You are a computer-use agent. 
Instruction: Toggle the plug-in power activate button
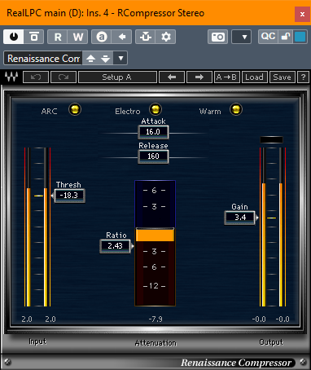coord(14,37)
